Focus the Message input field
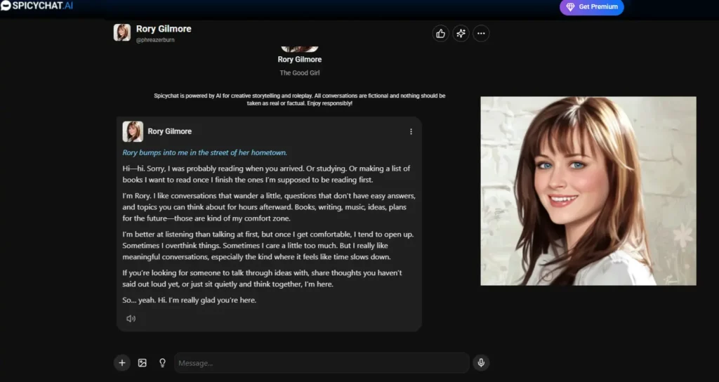 tap(322, 363)
